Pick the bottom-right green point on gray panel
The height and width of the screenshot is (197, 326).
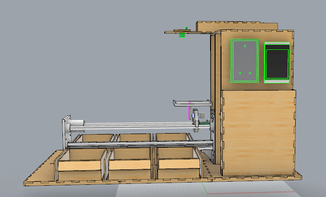(250, 73)
